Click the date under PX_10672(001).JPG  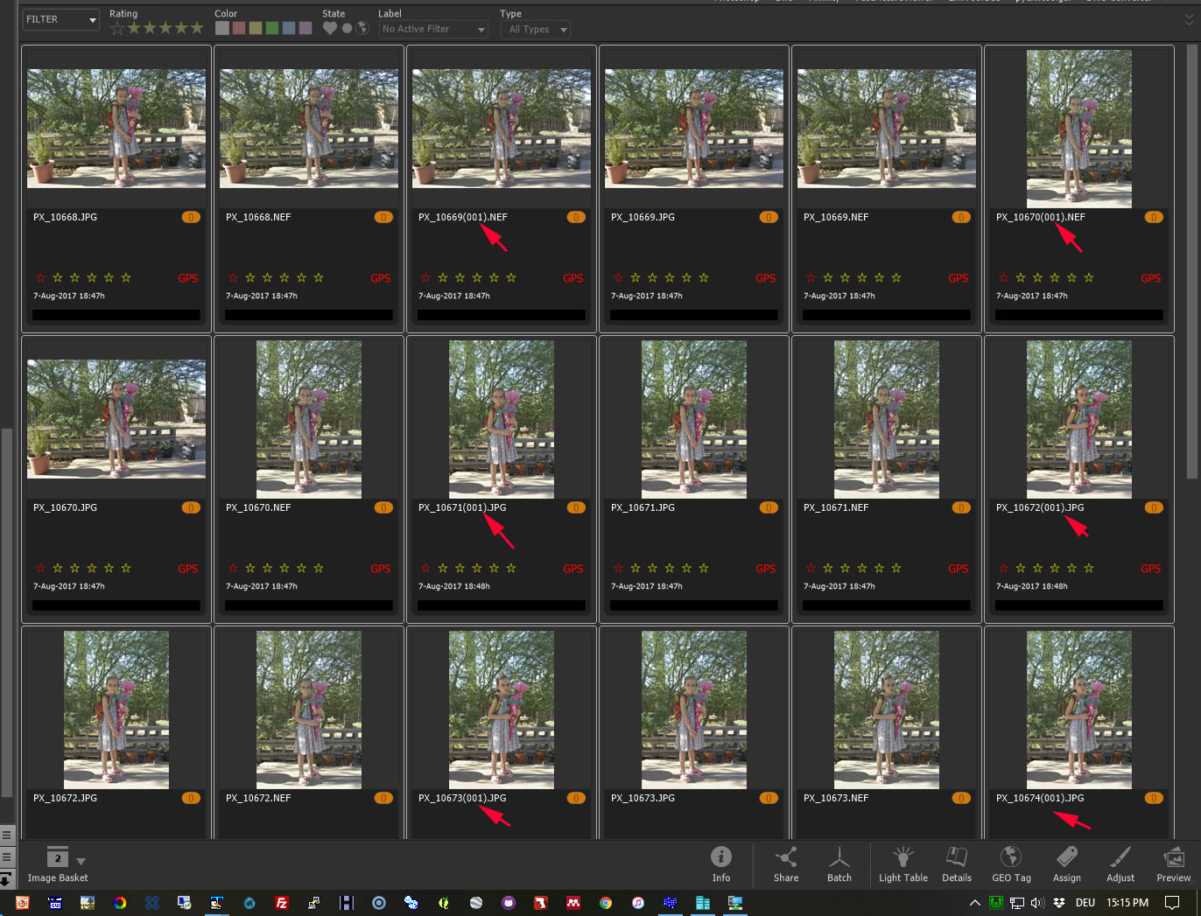[1031, 586]
